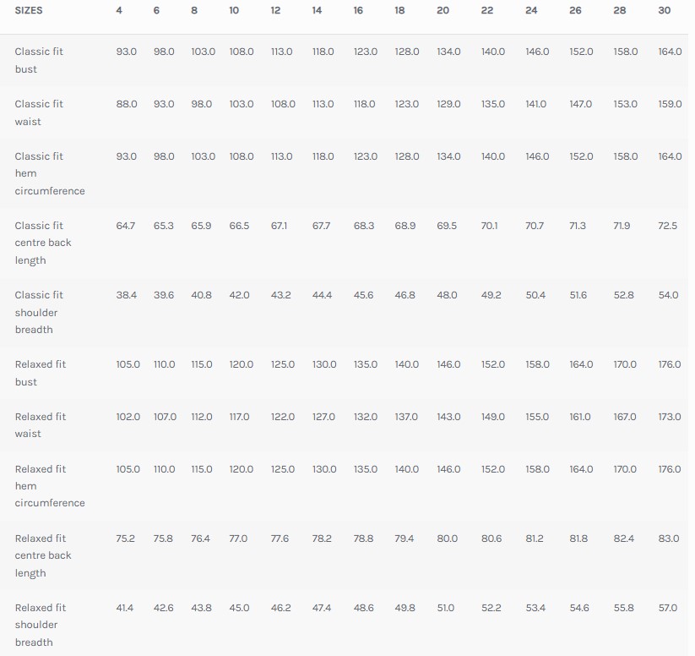Click the Relaxed fit hem circumference label

click(x=49, y=486)
